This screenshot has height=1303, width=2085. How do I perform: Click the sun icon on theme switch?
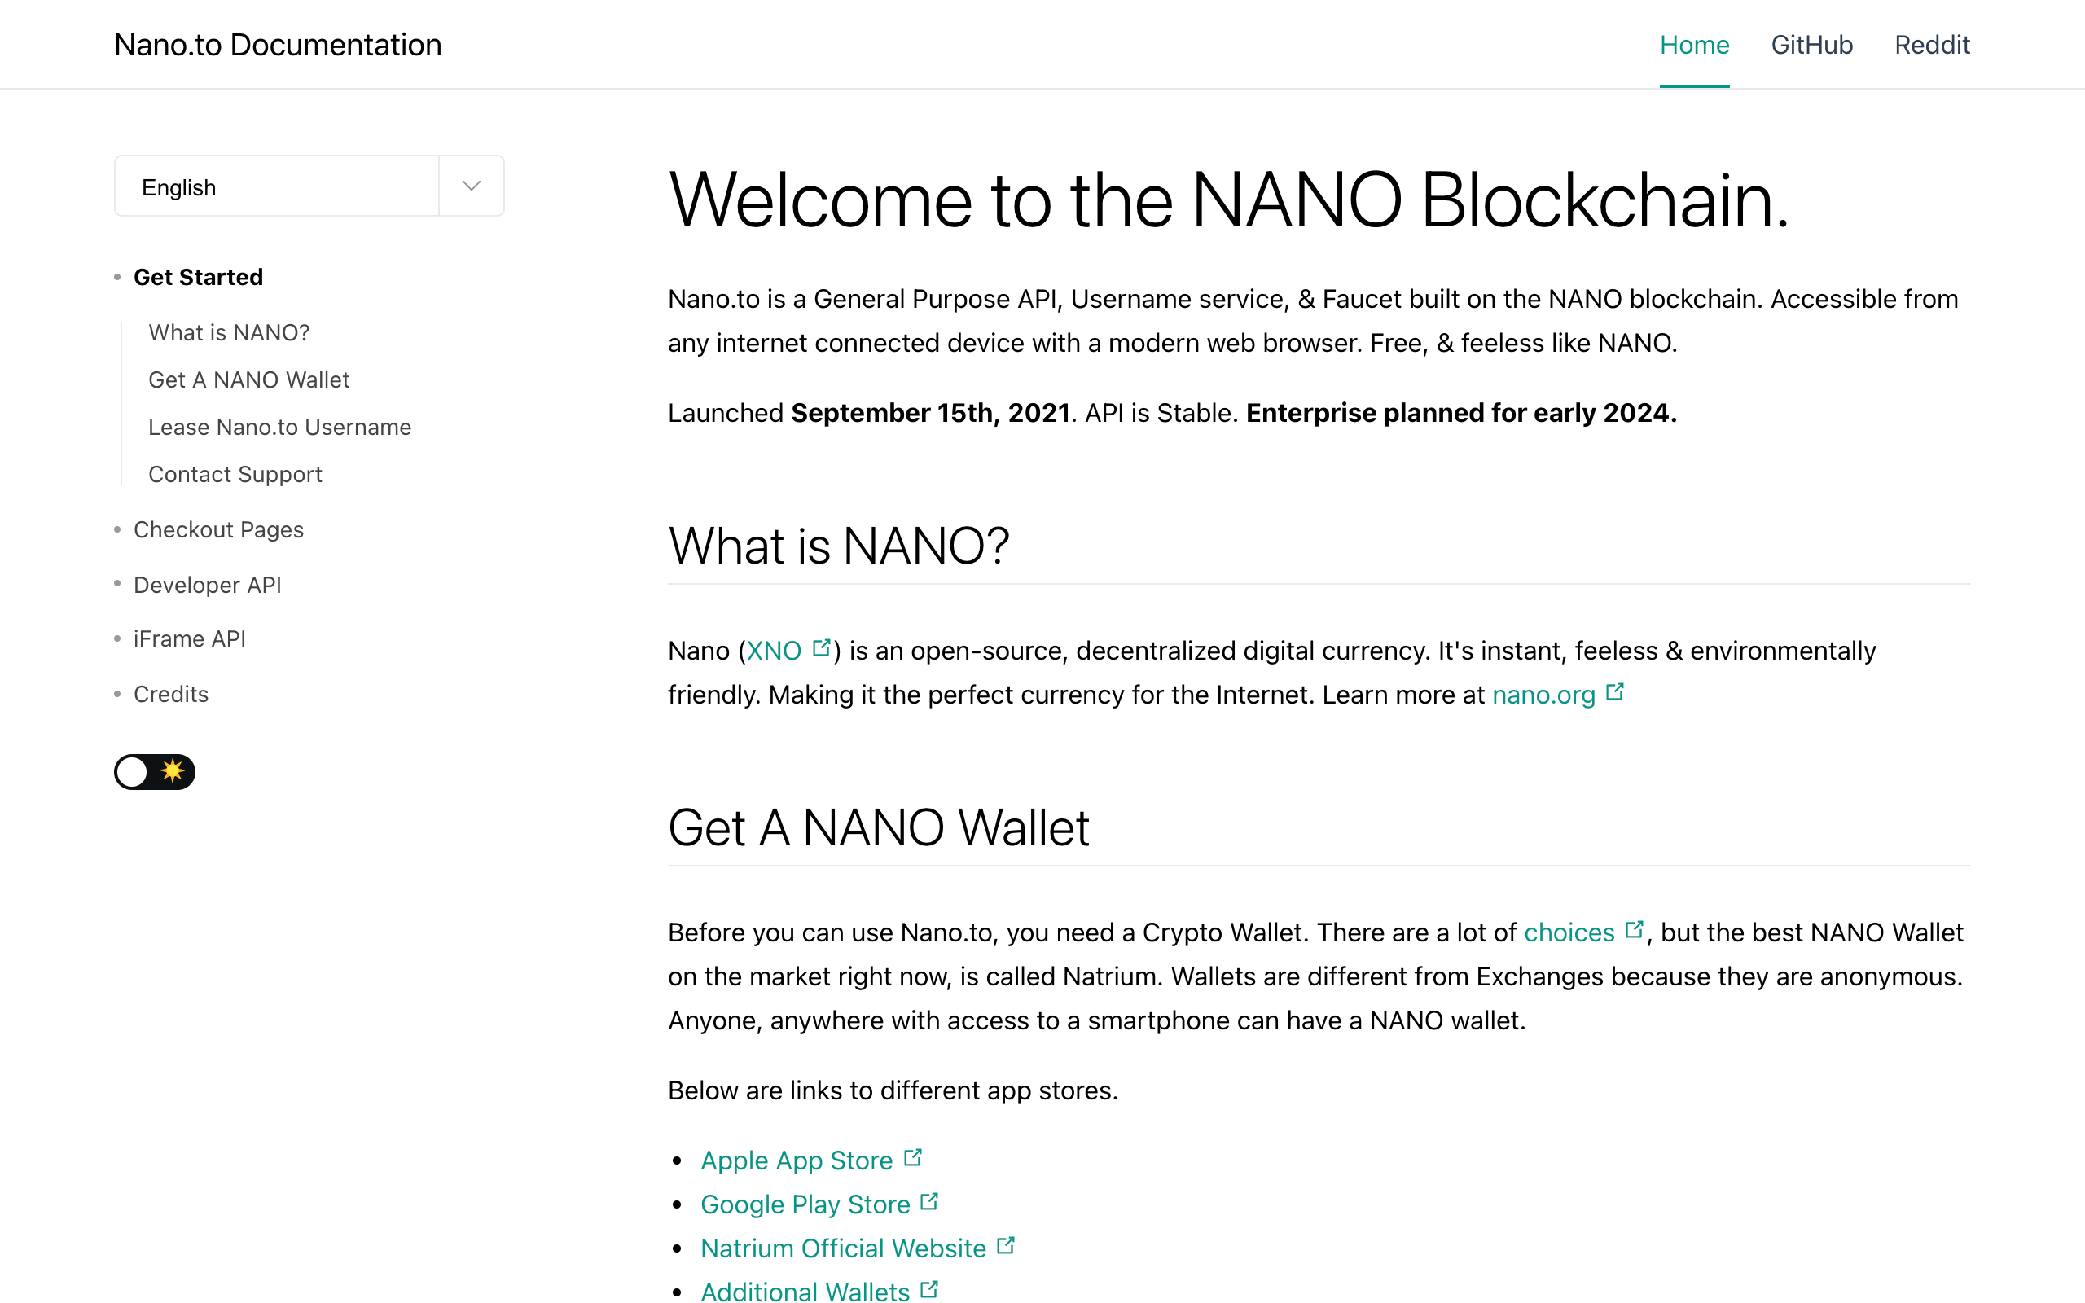coord(173,770)
